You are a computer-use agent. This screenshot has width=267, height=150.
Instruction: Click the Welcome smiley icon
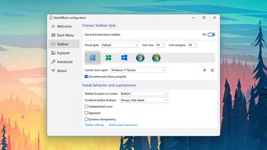coord(53,26)
